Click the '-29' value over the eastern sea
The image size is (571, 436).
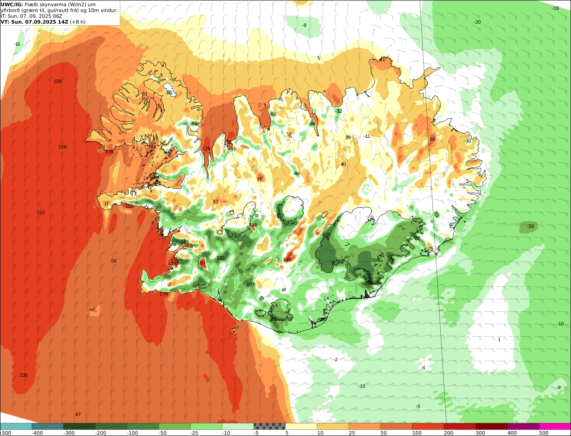[530, 226]
